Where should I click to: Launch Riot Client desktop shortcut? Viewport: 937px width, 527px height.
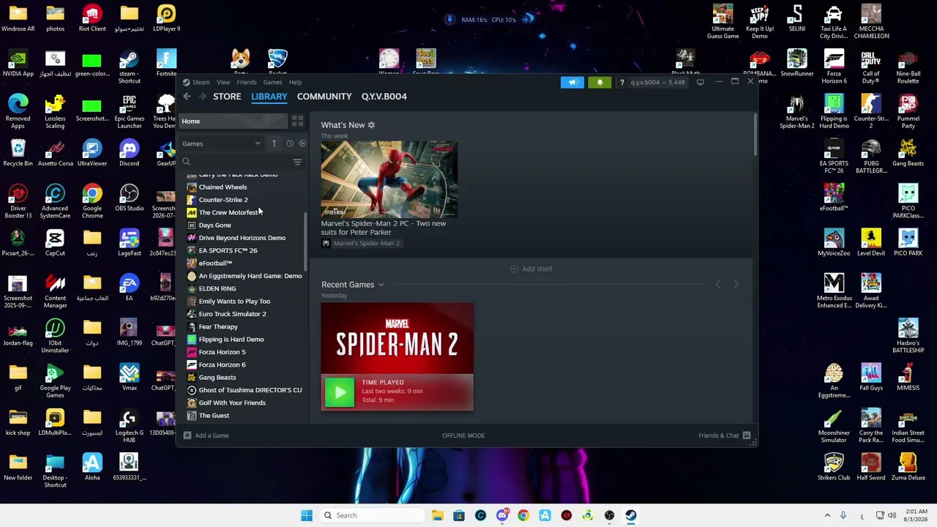[92, 18]
